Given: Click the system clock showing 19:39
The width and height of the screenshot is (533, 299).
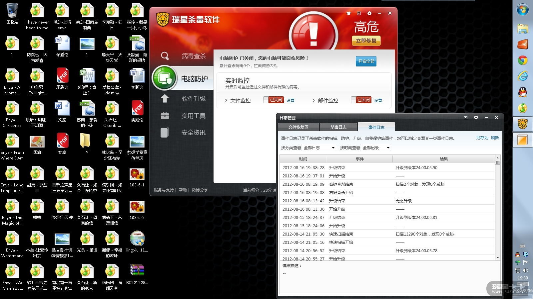Looking at the screenshot, I should pos(523,278).
